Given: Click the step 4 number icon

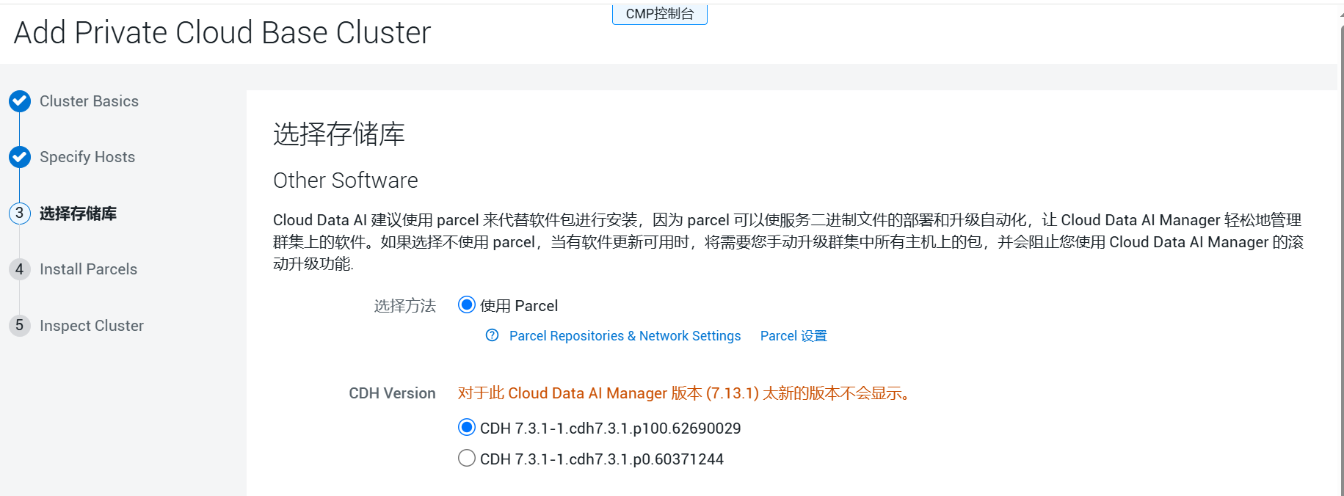Looking at the screenshot, I should 20,269.
